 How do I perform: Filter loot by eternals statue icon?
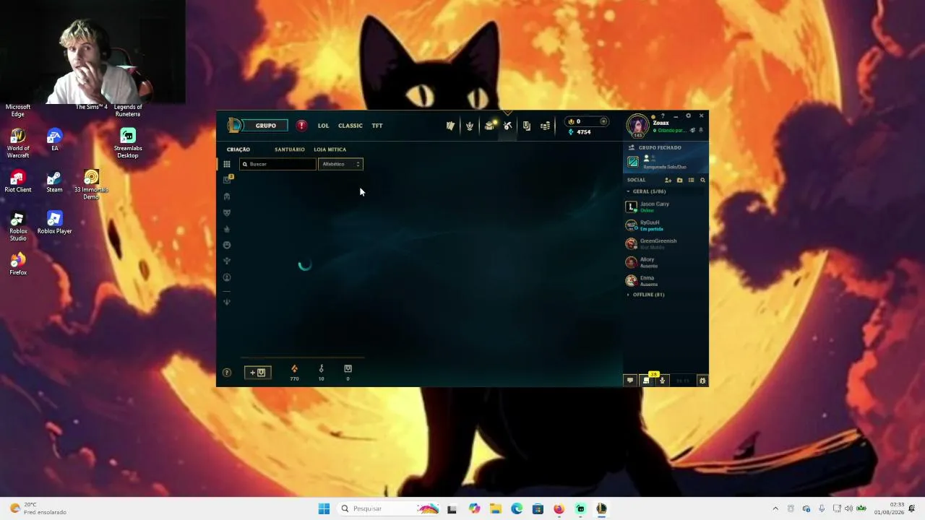[x=227, y=261]
